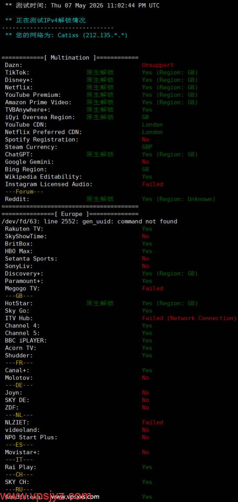Click the Steam Currency GBP value
Viewport: 238px width, 502px height.
tap(147, 147)
